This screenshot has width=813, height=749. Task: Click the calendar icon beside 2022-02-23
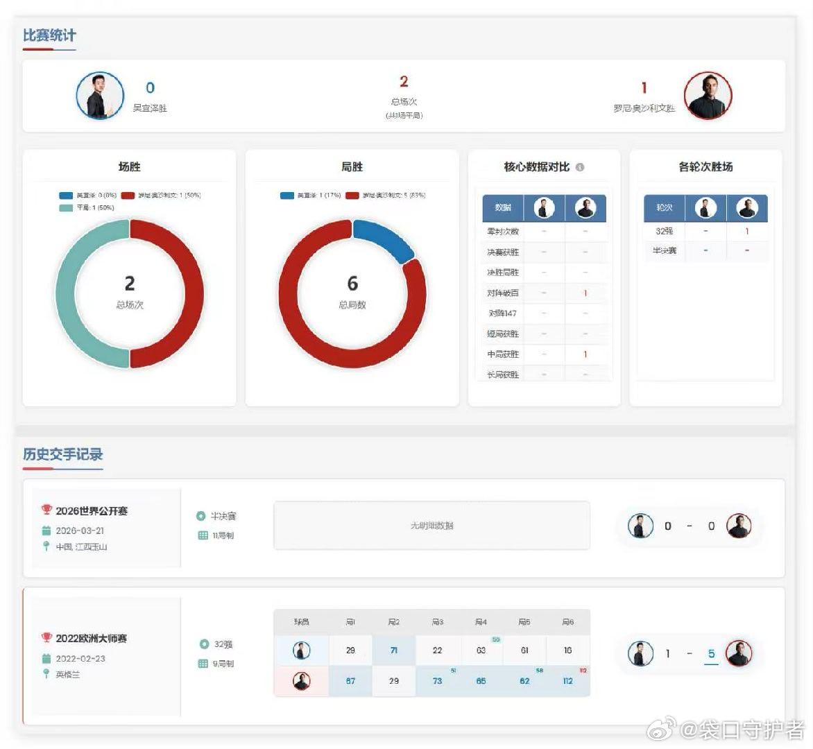46,658
